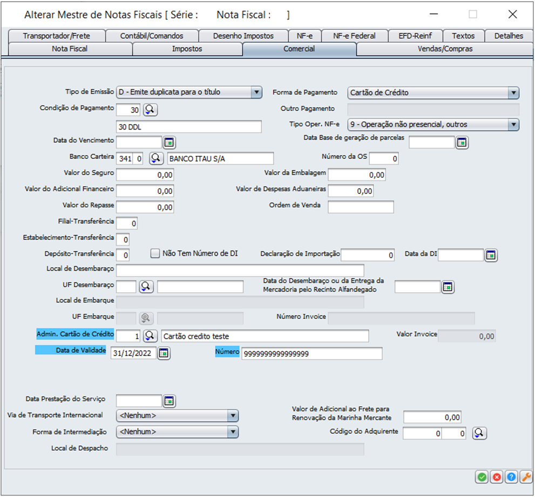The image size is (535, 497).
Task: Open the Forma de Pagamento dropdown
Action: click(513, 93)
